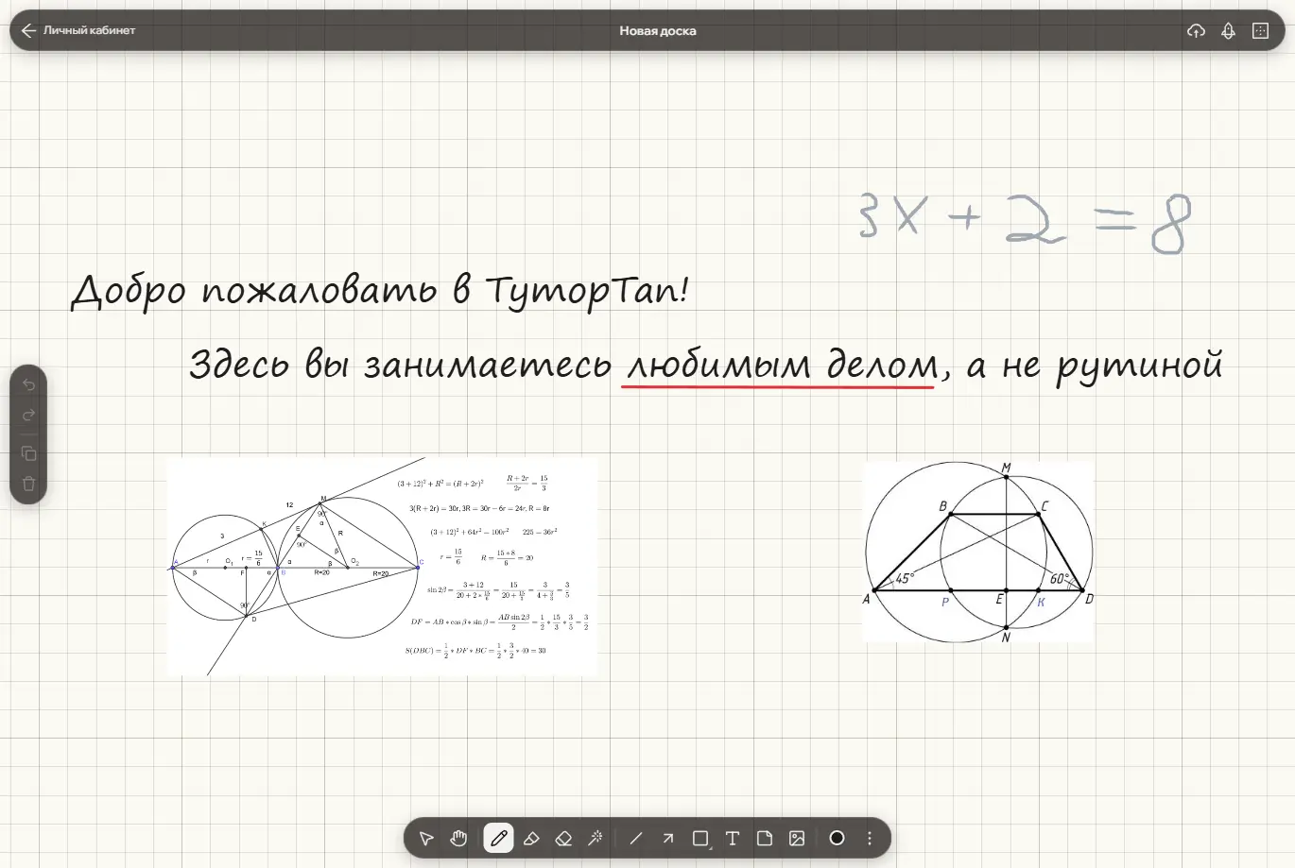Rename the board title Новая доска

(x=658, y=30)
